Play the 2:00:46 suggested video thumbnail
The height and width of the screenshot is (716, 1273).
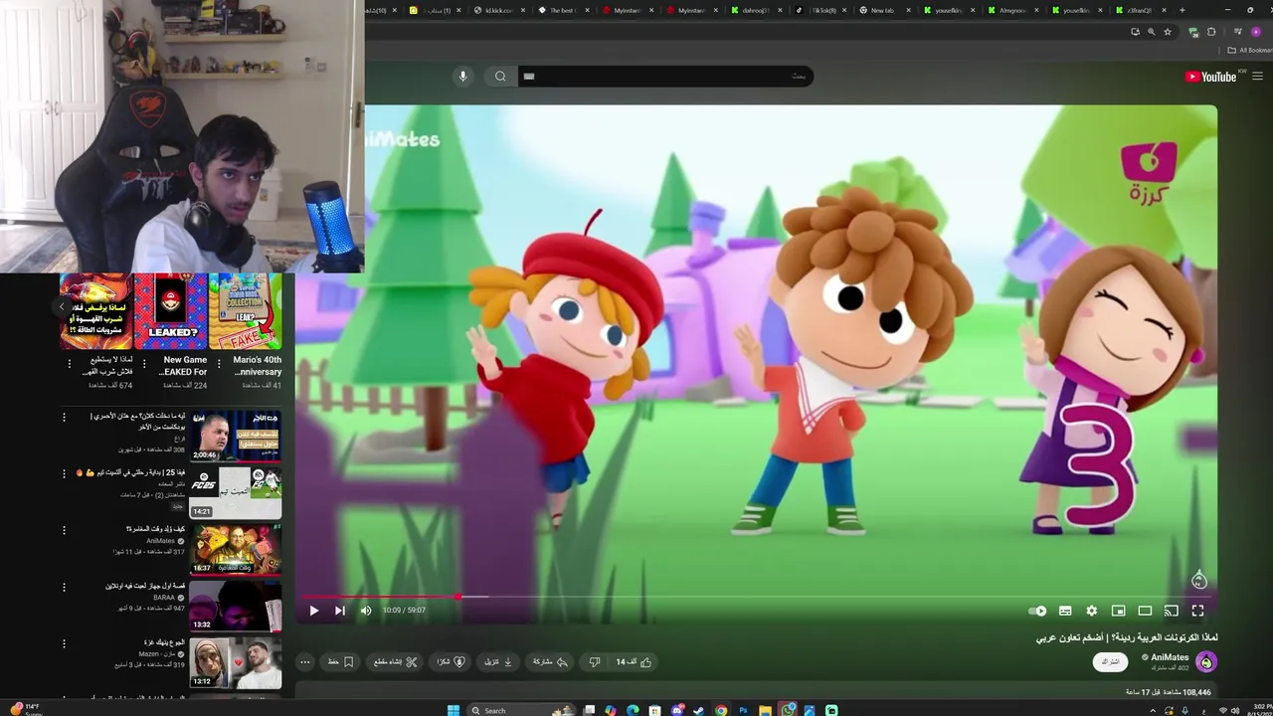click(236, 436)
